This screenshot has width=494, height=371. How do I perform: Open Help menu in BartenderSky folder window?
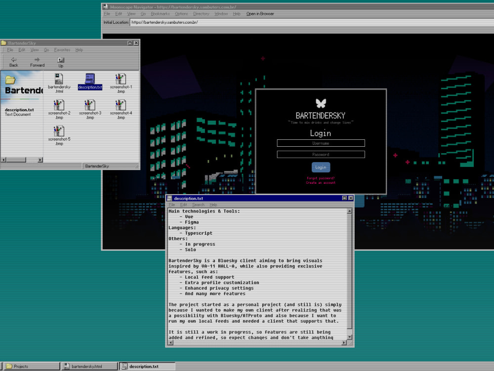coord(79,50)
